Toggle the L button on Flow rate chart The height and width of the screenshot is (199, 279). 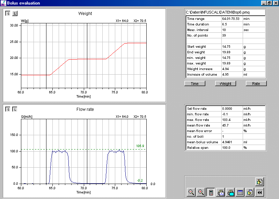15,109
